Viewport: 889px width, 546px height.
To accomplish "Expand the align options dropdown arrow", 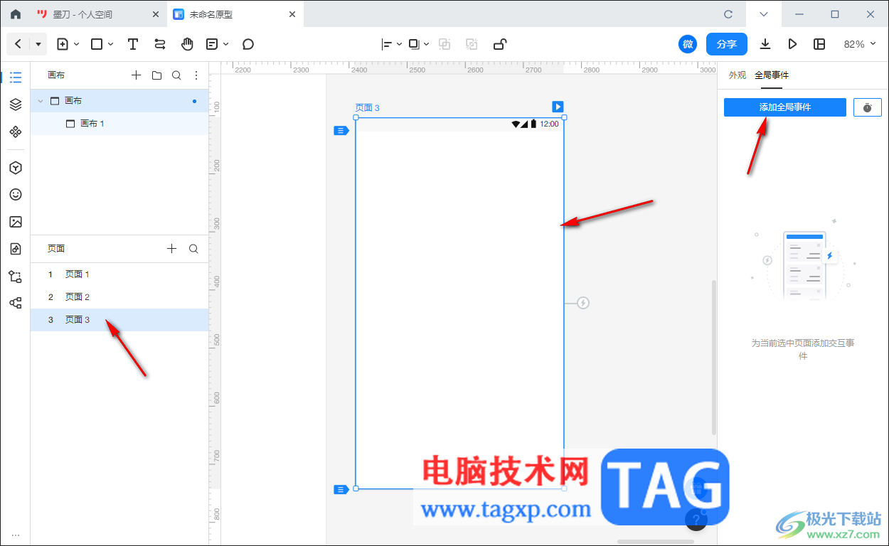I will (399, 44).
